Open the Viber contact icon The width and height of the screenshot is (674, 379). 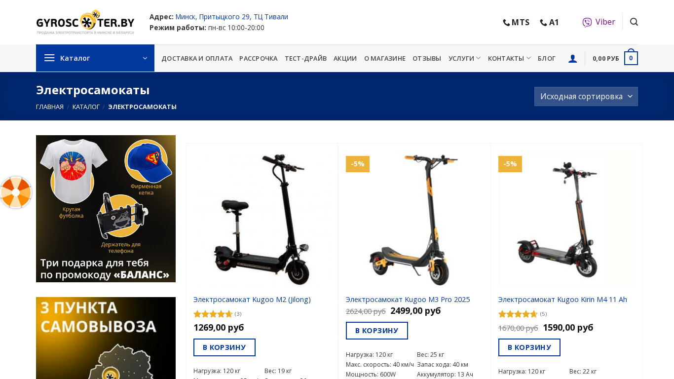click(x=587, y=22)
